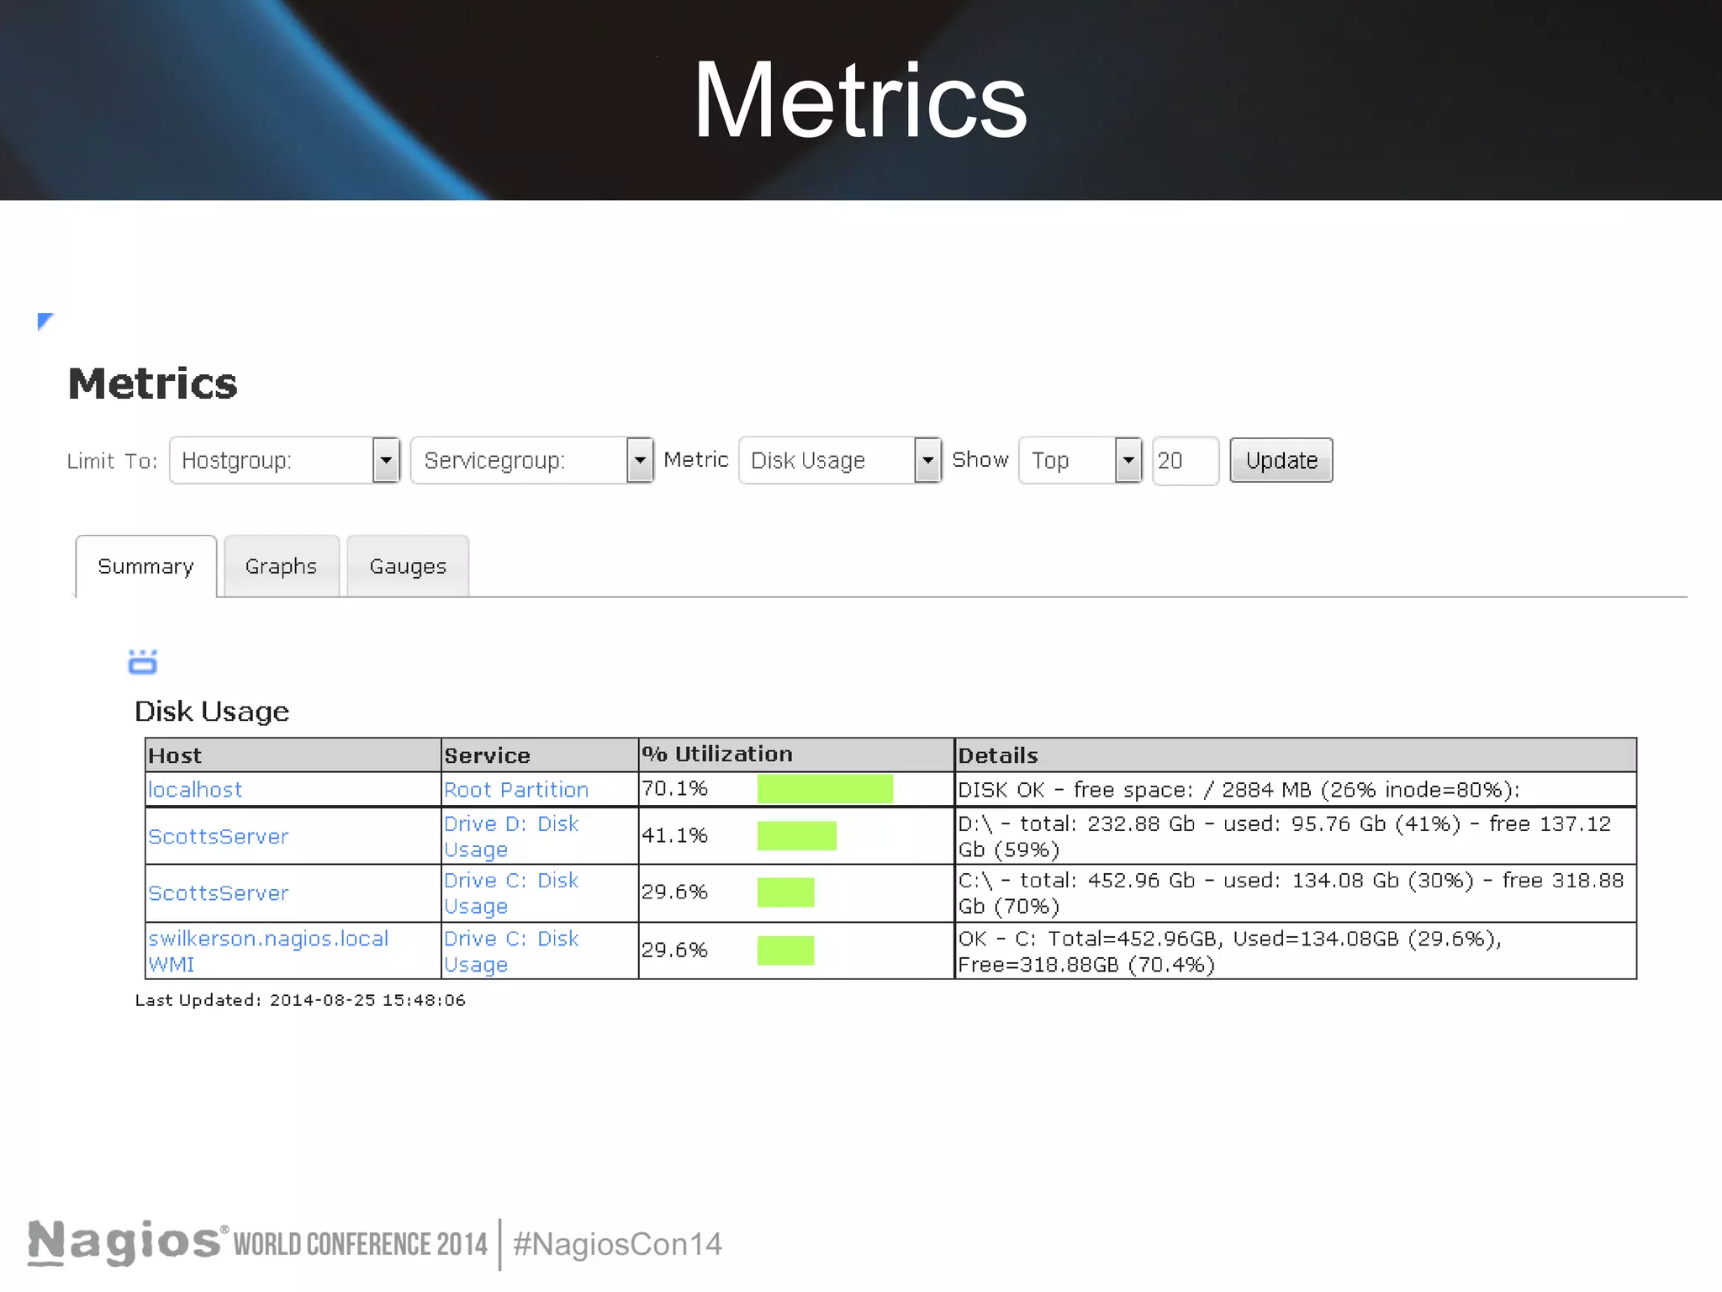Image resolution: width=1722 pixels, height=1292 pixels.
Task: Click the 41.1% utilization value
Action: (x=675, y=835)
